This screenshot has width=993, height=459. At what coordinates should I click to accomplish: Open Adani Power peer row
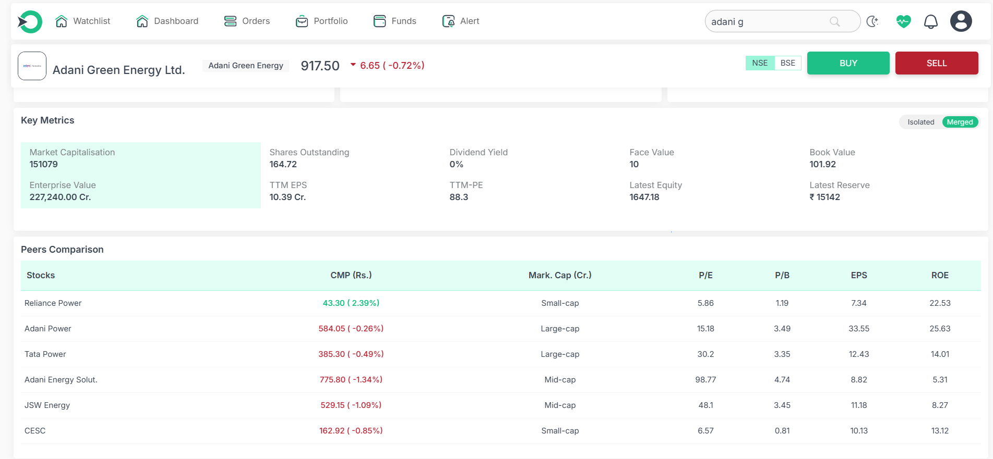coord(501,329)
